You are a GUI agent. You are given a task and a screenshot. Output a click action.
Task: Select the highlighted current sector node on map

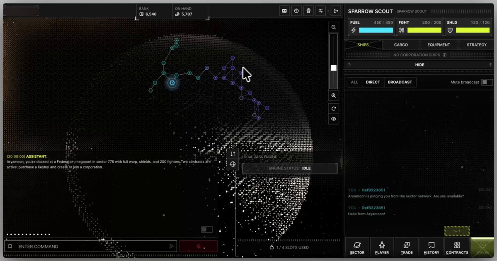pyautogui.click(x=172, y=83)
